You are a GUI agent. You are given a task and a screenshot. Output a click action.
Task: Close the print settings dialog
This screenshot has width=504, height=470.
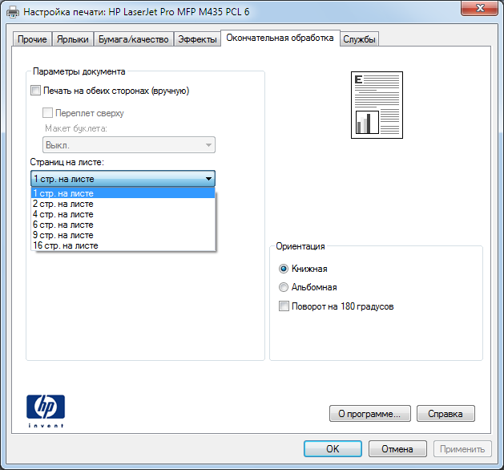click(480, 8)
